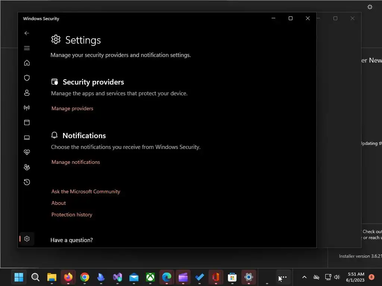The height and width of the screenshot is (286, 382).
Task: Open File Explorer from taskbar
Action: (x=51, y=277)
